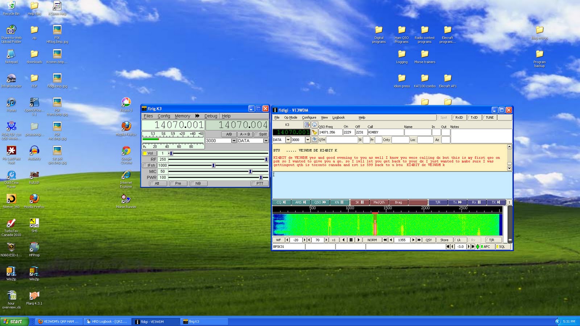Expand flrig's double-arrow overflow menu
580x326 pixels.
197,116
